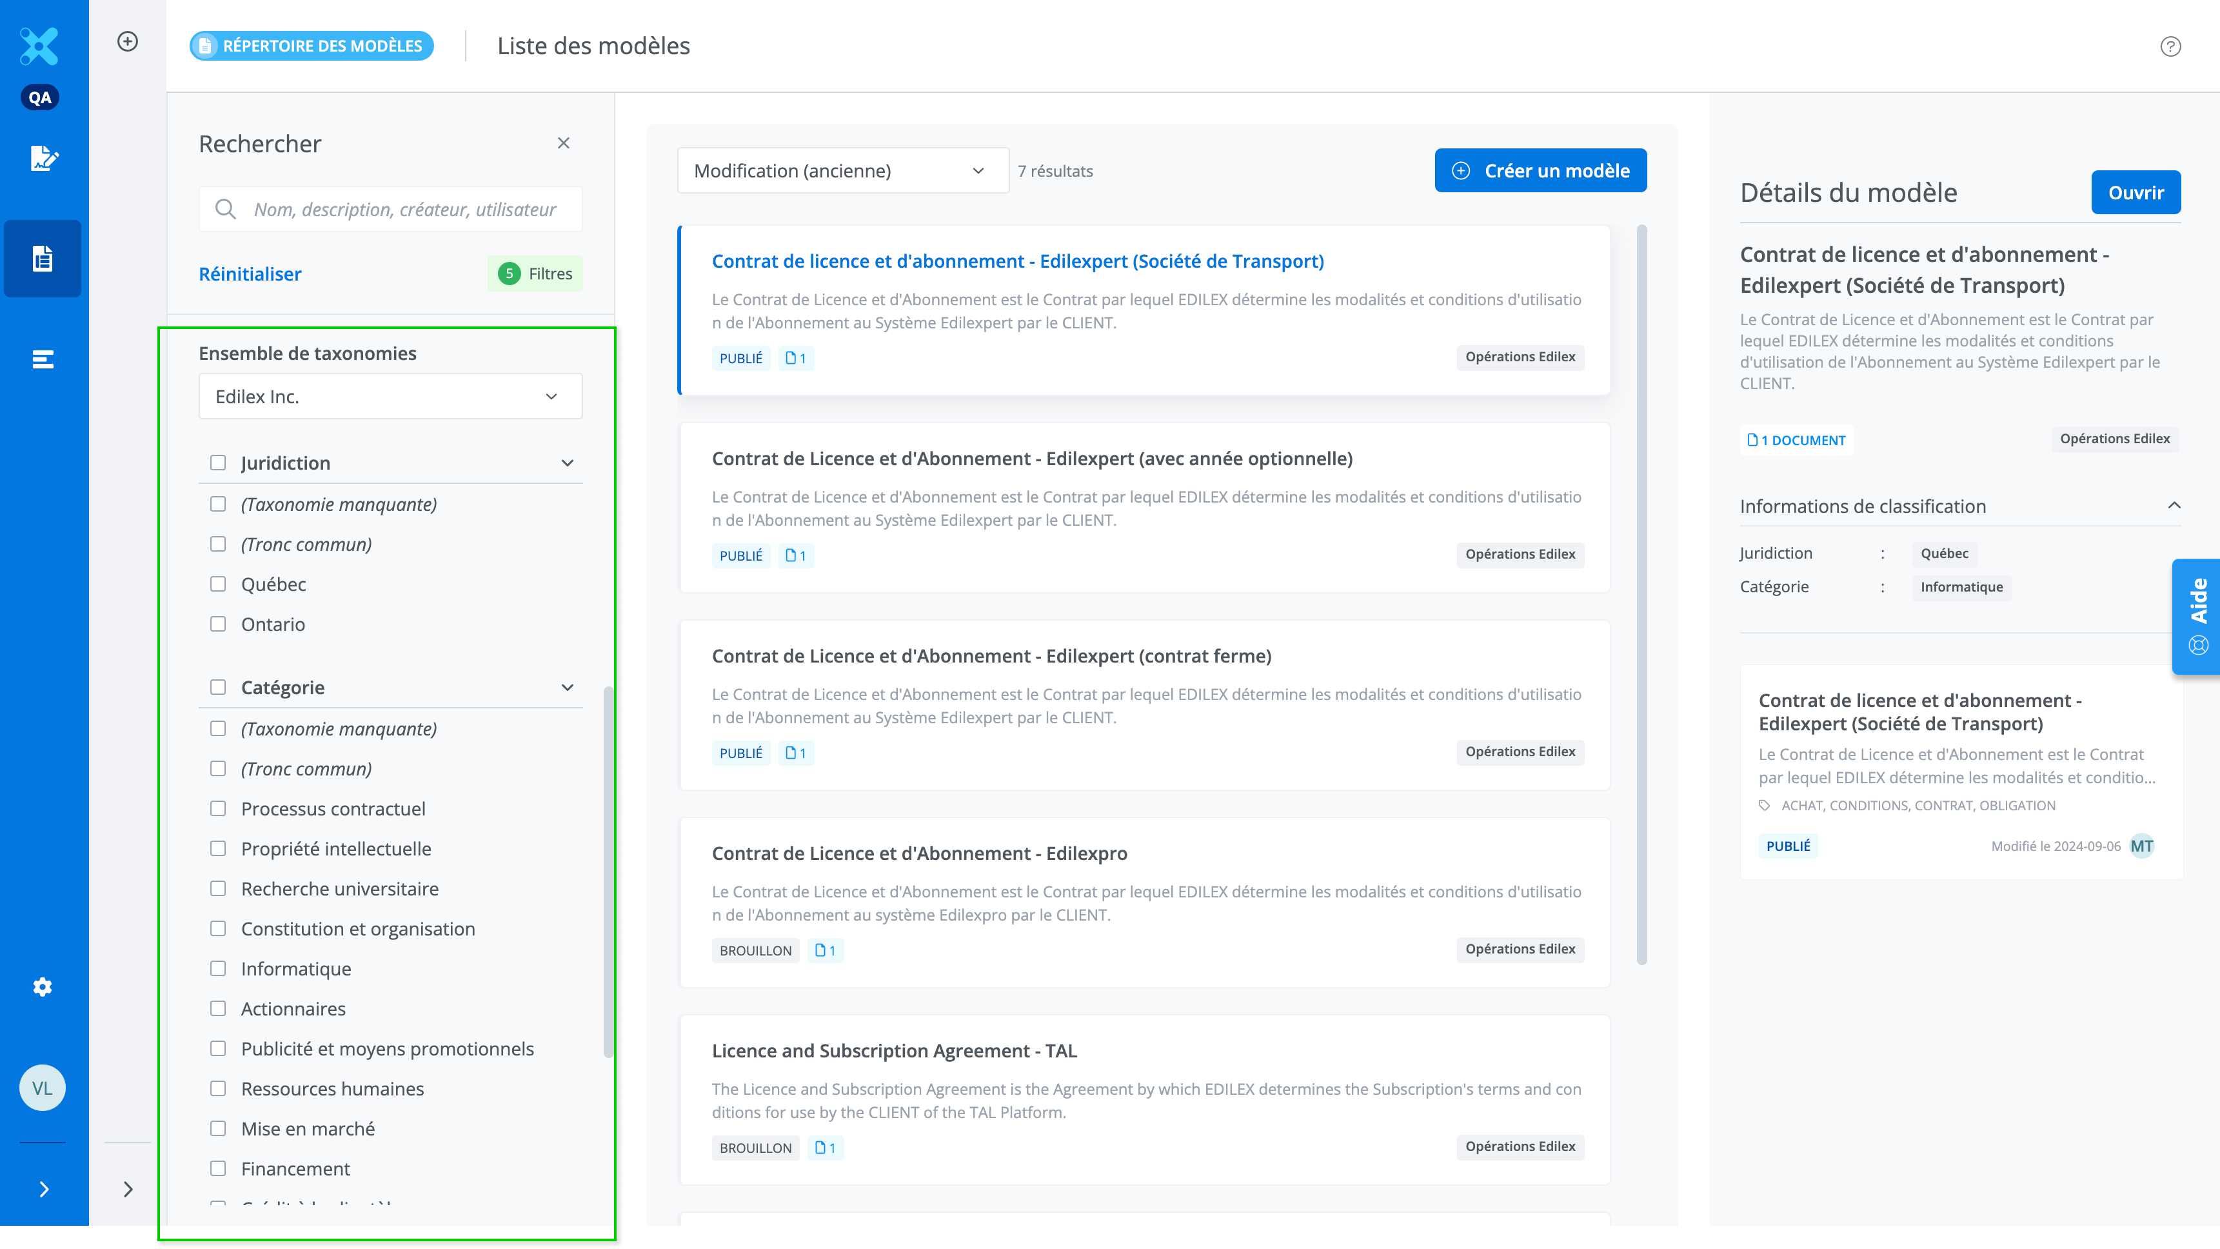Viewport: 2220px width, 1249px height.
Task: Open the side Aide tab
Action: (x=2197, y=615)
